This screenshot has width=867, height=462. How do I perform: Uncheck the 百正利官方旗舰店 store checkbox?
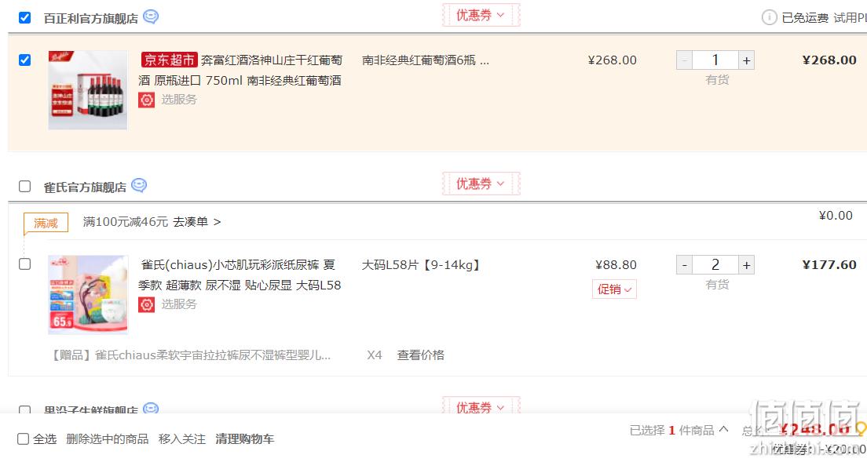tap(25, 18)
